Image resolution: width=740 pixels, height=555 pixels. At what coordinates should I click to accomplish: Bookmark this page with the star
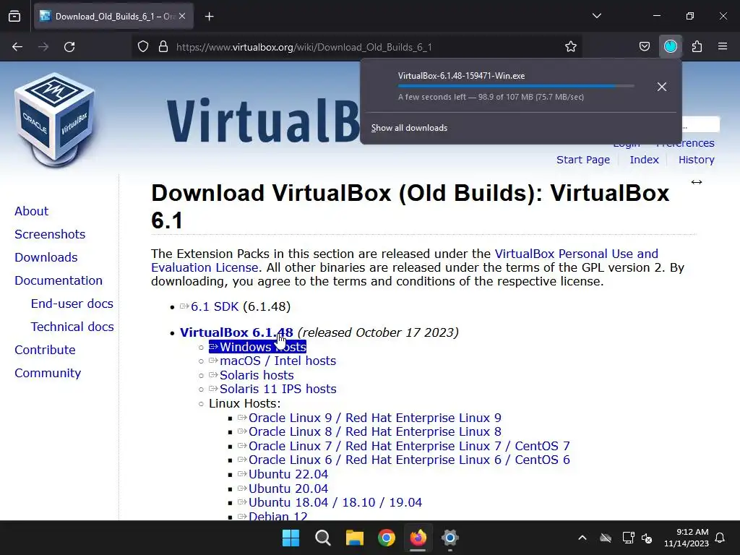(571, 47)
